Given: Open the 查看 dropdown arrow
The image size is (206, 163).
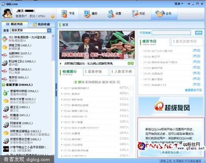Looking at the screenshot, I should click(49, 31).
